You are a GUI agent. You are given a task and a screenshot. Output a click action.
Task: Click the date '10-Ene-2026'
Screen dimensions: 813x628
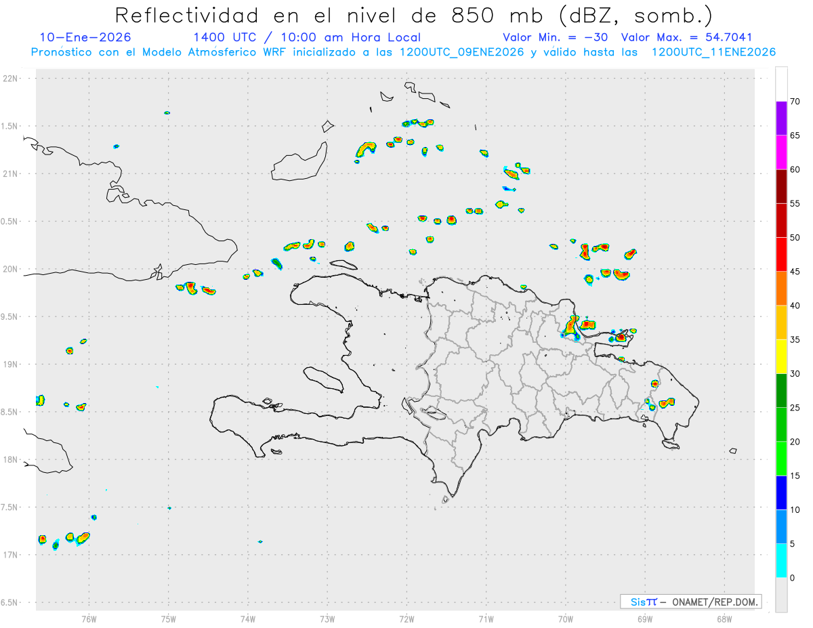85,37
